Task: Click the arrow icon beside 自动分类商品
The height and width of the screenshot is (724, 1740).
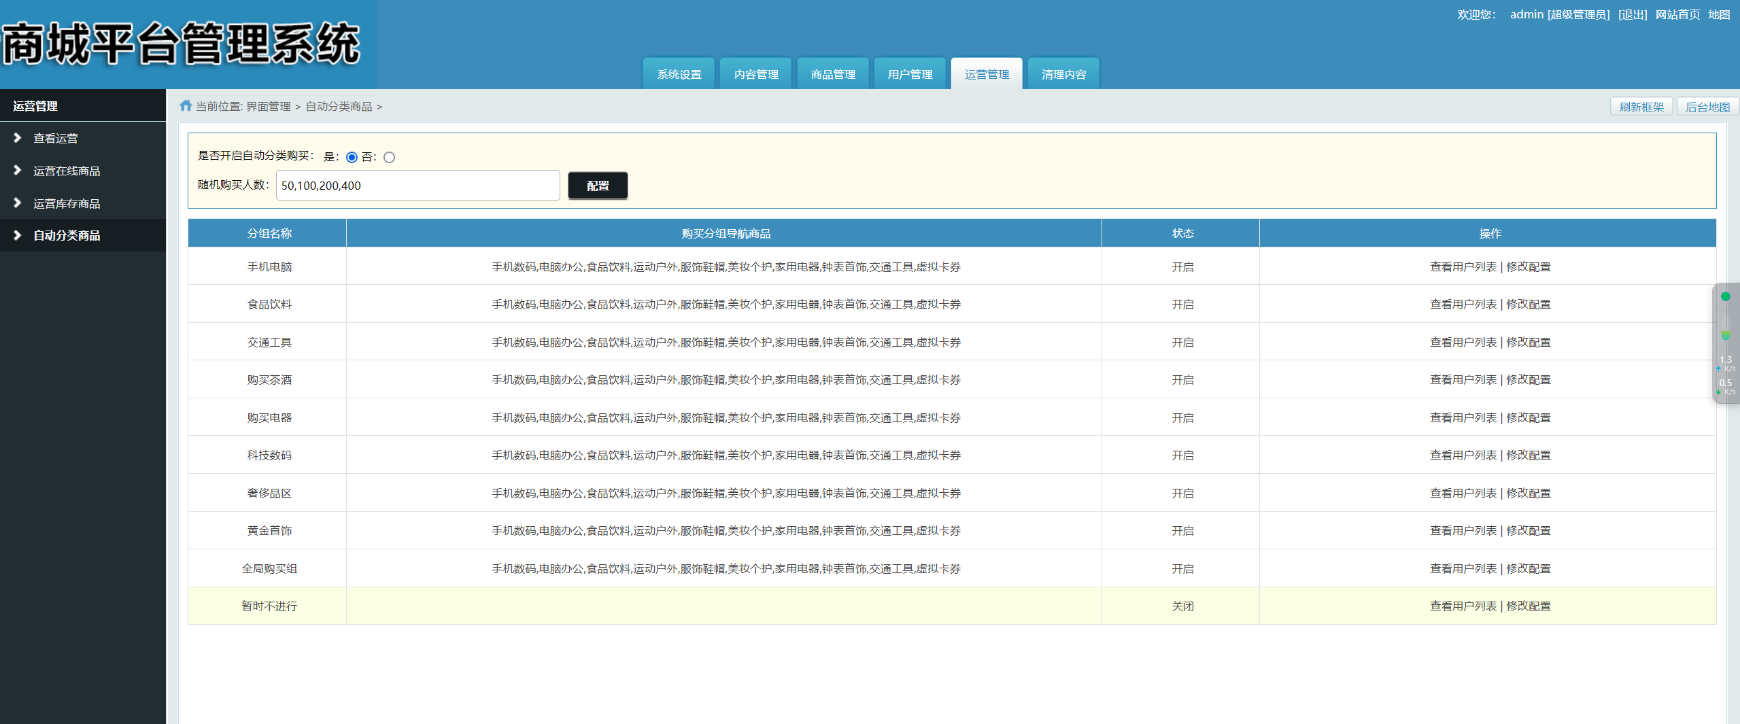Action: tap(18, 235)
